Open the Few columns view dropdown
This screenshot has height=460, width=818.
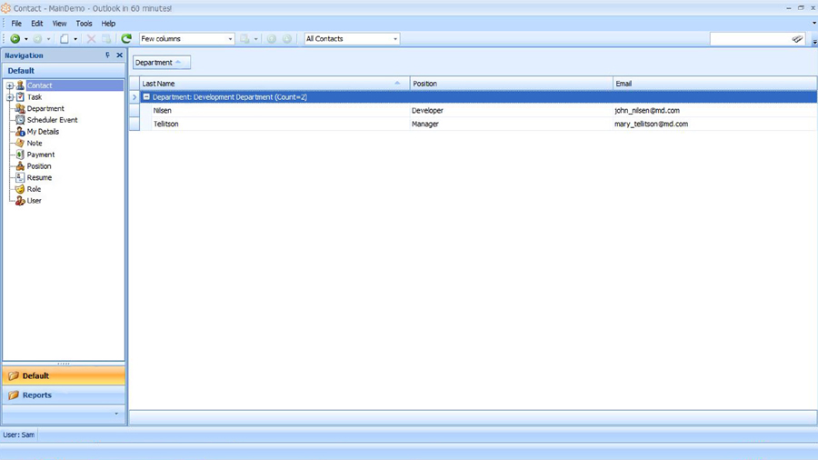pos(230,39)
